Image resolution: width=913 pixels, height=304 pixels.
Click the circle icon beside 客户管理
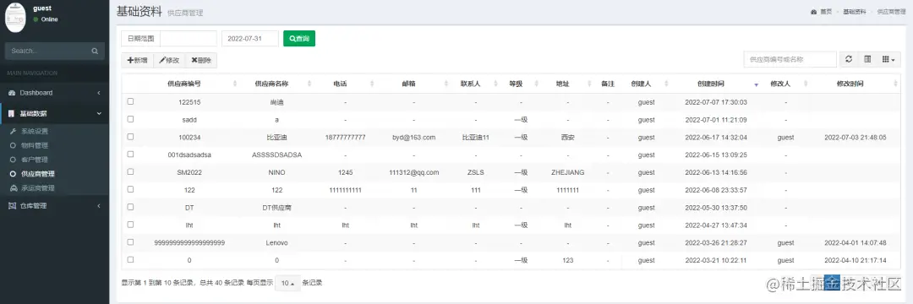click(x=13, y=160)
